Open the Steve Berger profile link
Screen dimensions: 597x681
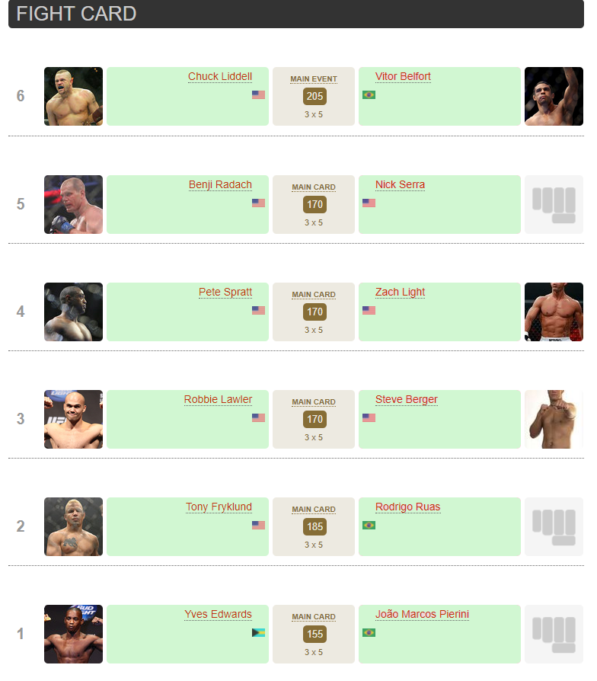406,400
